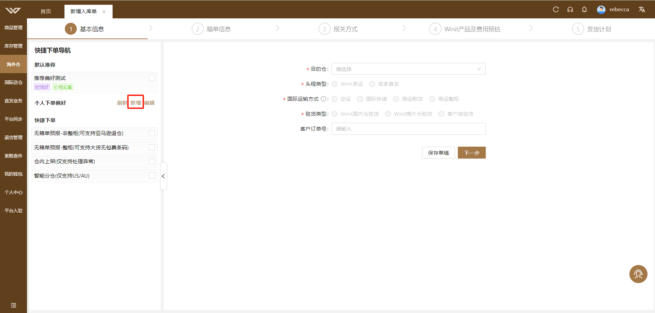Click 编辑 link in personal preferences

click(149, 103)
